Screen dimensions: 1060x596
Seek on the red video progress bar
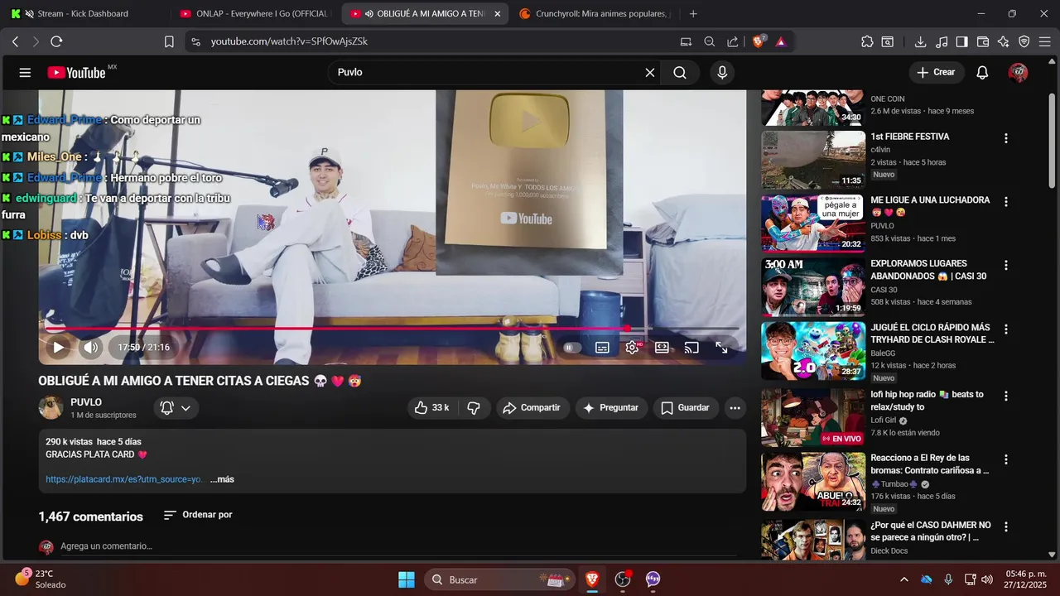[393, 329]
